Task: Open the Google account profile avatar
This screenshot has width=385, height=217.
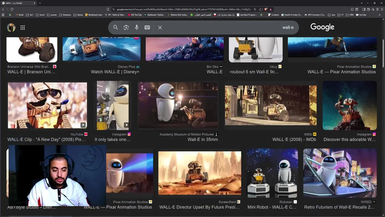Action: (11, 27)
